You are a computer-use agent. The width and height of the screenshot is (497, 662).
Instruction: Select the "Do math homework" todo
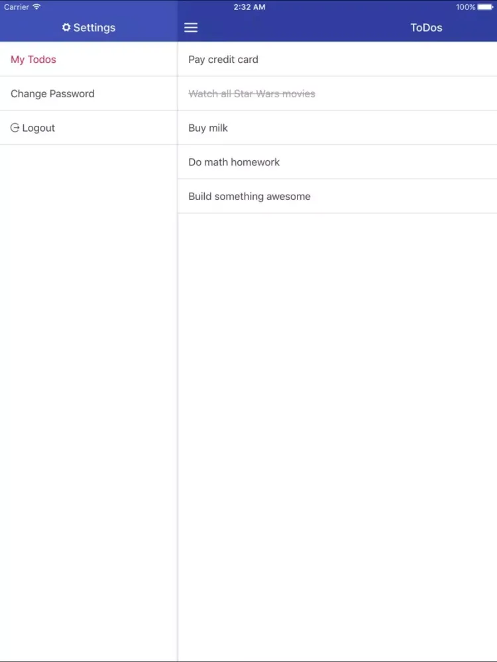click(x=234, y=162)
